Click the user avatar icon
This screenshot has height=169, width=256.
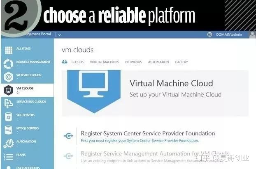(251, 35)
